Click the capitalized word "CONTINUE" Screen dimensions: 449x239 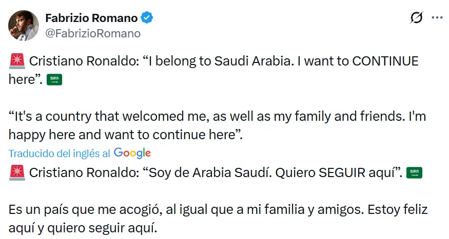385,62
